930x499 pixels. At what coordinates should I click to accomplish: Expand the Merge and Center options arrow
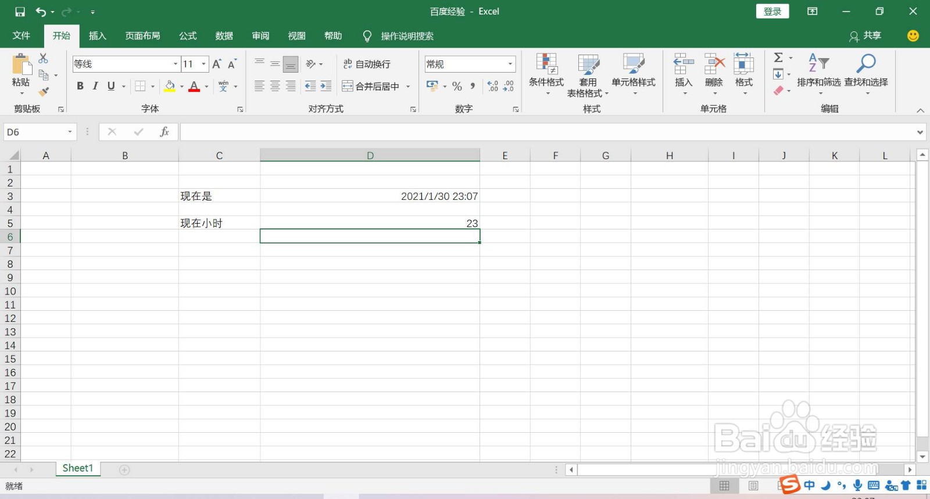tap(408, 87)
